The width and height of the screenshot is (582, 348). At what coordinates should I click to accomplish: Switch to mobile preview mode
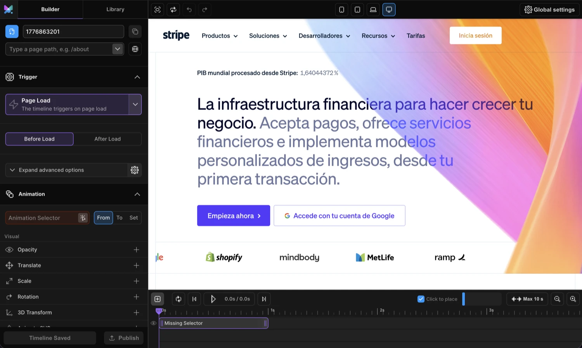(x=341, y=10)
